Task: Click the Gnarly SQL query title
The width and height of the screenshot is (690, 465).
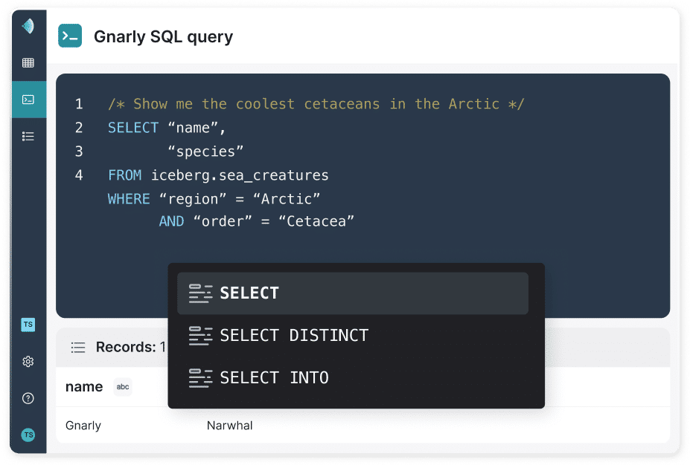Action: coord(163,36)
